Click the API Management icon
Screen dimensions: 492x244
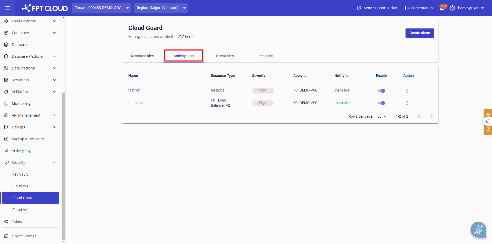point(6,115)
